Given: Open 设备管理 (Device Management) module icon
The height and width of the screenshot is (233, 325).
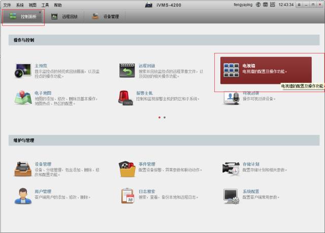Looking at the screenshot, I should (x=23, y=168).
